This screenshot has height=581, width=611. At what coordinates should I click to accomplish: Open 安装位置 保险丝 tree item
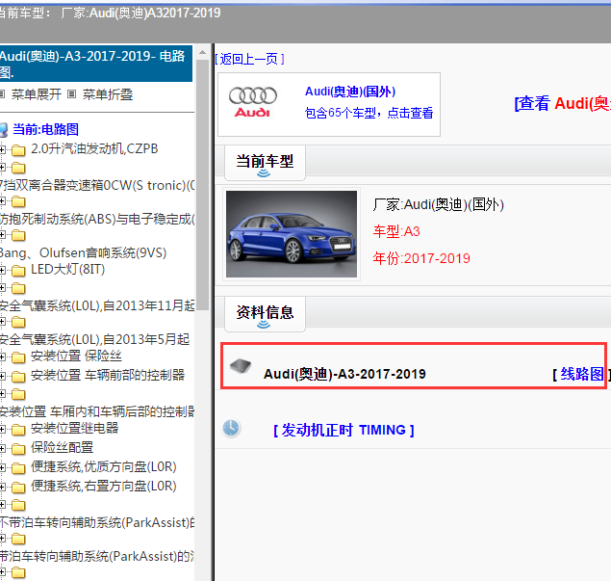click(x=76, y=356)
